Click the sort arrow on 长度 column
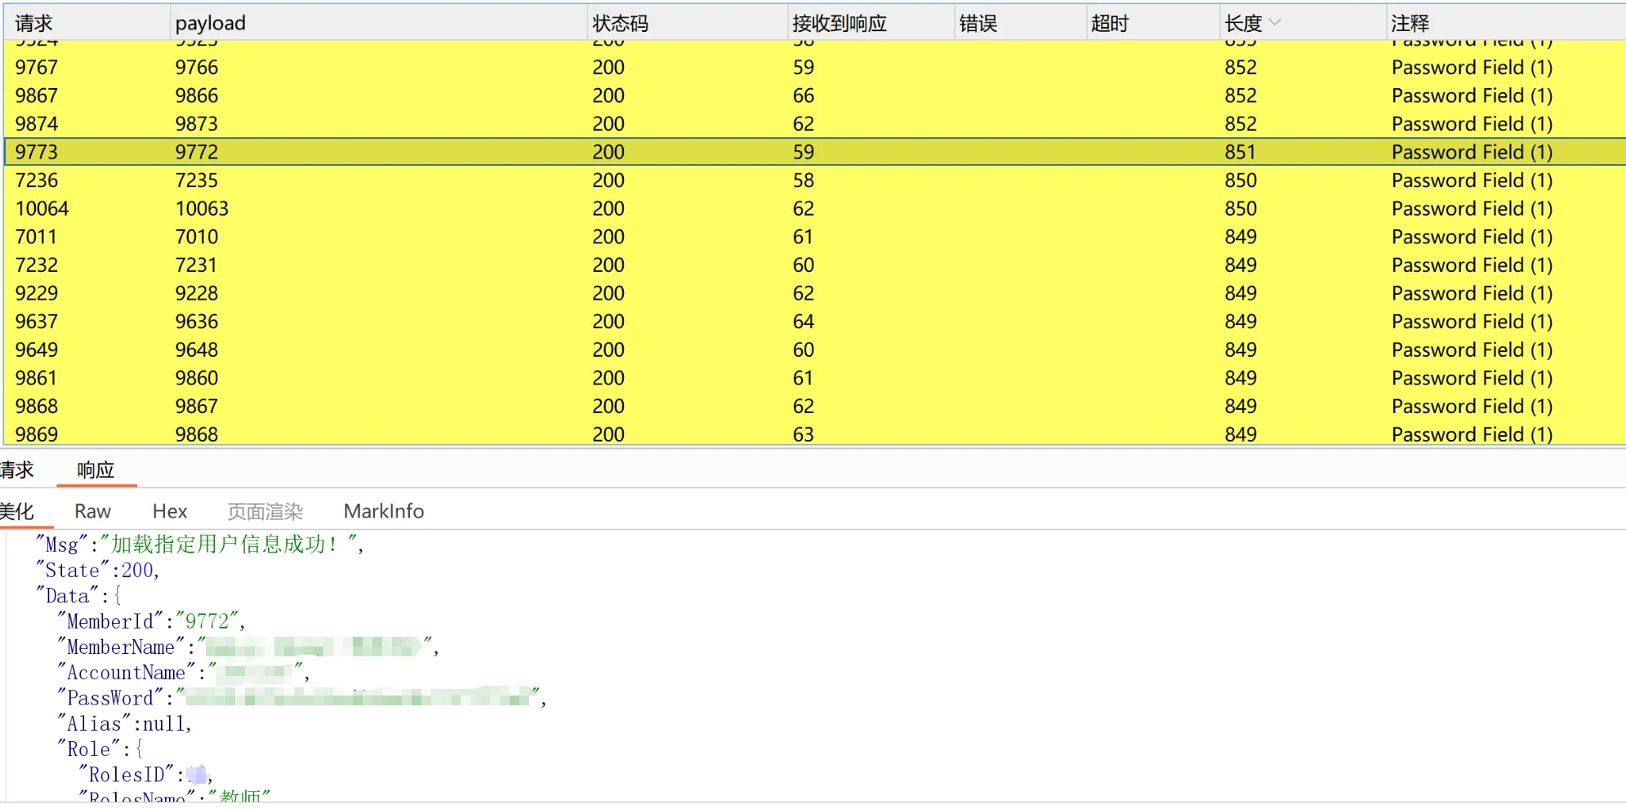 click(1275, 23)
